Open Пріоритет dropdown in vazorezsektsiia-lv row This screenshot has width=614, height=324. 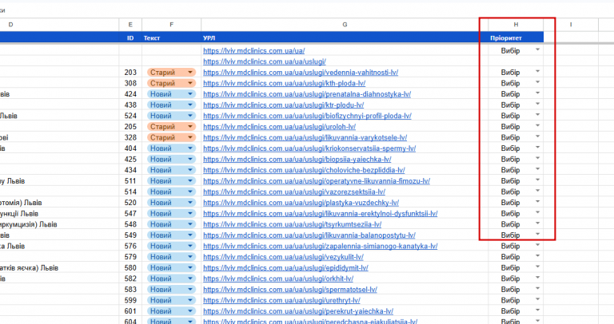[x=537, y=191]
